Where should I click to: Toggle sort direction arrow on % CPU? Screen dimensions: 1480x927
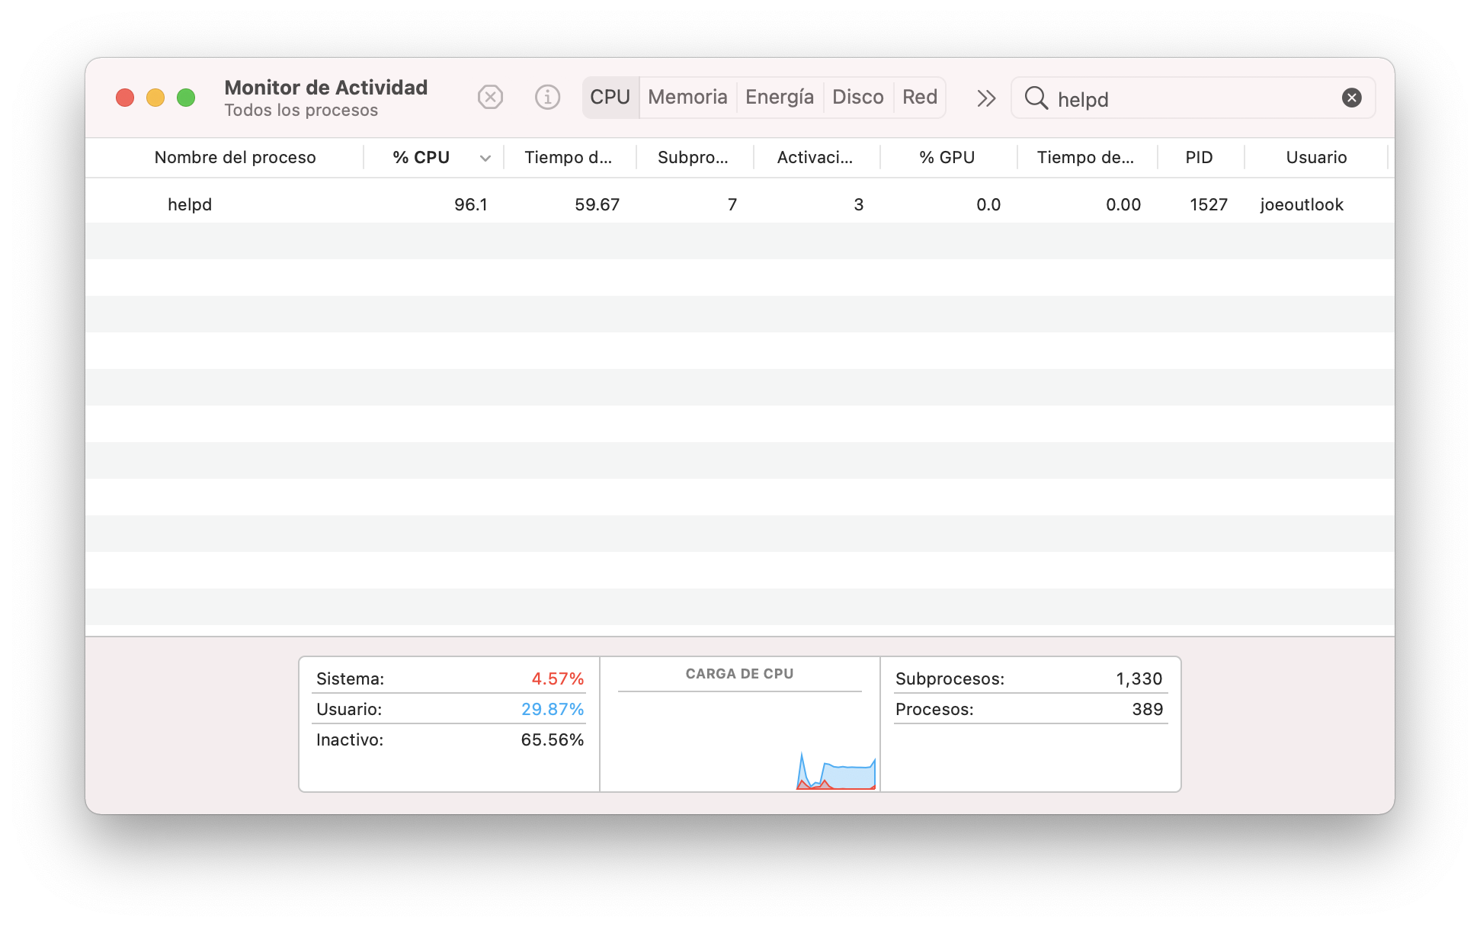(x=485, y=158)
